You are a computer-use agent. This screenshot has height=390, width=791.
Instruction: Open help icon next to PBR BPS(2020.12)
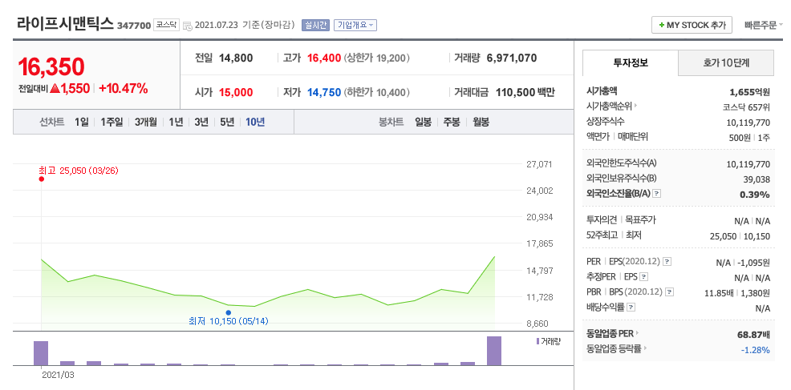[x=669, y=291]
